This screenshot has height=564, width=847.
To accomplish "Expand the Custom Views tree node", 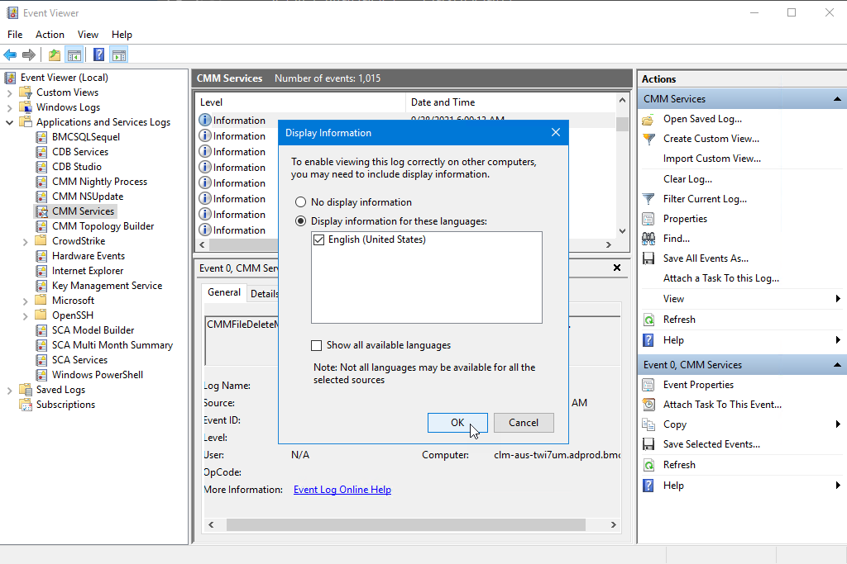I will point(9,92).
